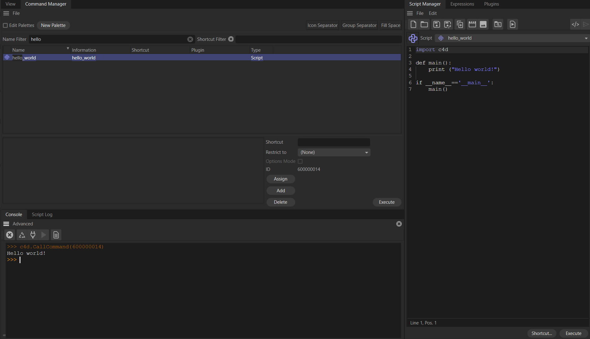This screenshot has height=339, width=590.
Task: Click the Group Separator button
Action: click(359, 25)
